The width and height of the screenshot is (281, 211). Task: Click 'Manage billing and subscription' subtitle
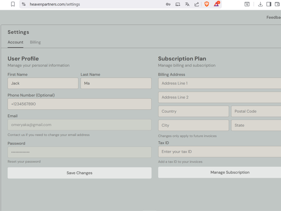click(x=187, y=65)
